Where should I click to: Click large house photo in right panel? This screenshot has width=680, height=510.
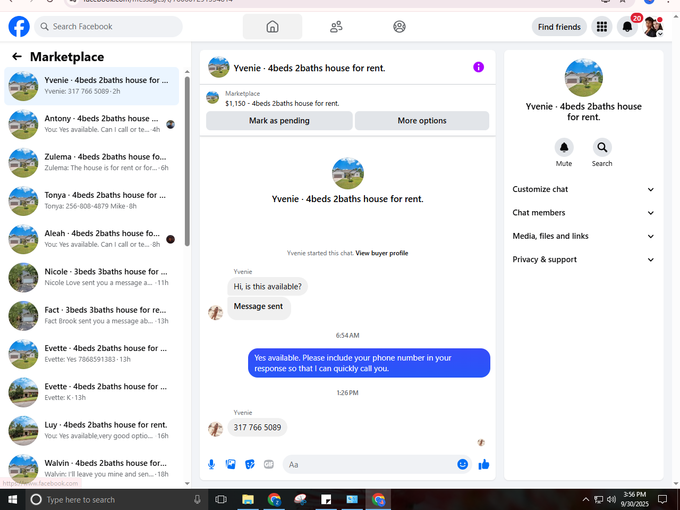coord(584,78)
